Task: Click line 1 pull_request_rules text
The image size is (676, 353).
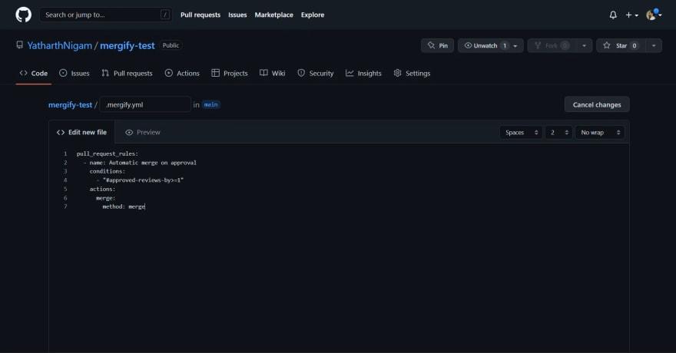Action: point(108,153)
